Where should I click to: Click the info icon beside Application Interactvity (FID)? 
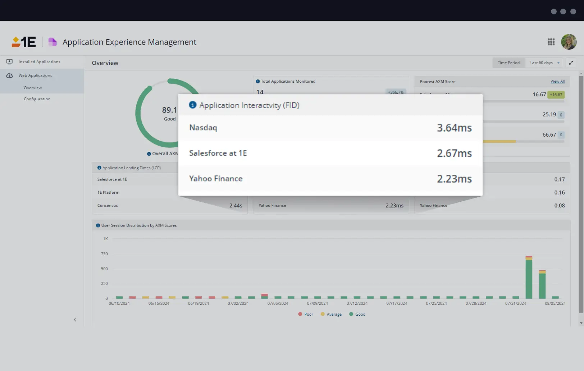tap(192, 105)
